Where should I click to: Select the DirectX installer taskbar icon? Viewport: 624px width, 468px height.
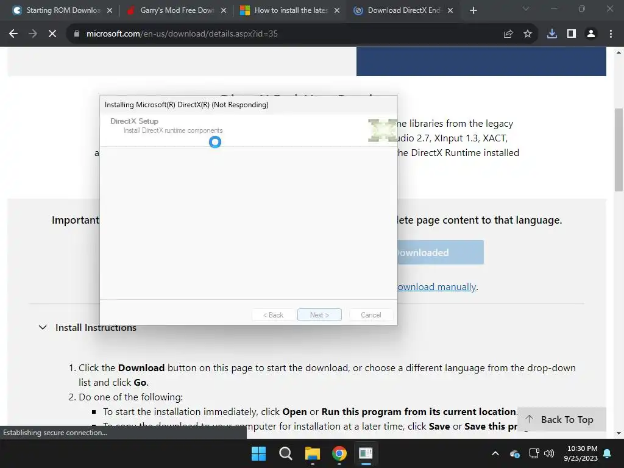pos(366,453)
